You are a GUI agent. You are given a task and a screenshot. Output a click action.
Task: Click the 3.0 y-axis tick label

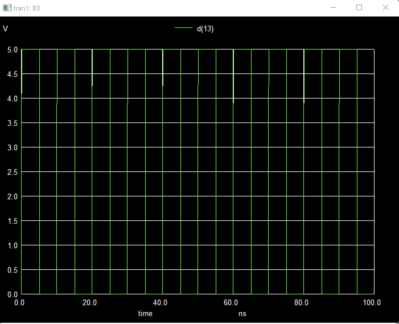coord(13,148)
